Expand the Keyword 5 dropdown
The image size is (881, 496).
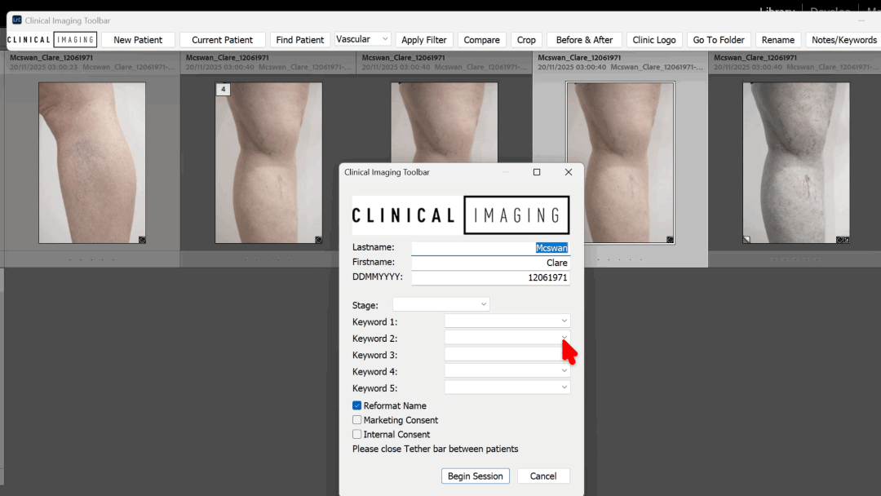[x=507, y=387]
